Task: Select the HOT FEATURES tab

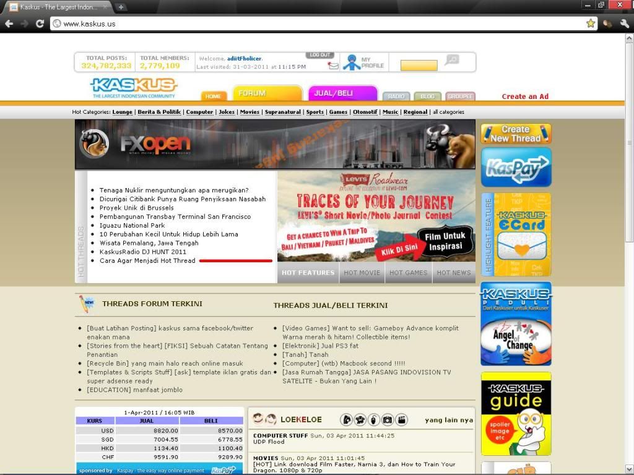Action: [308, 273]
